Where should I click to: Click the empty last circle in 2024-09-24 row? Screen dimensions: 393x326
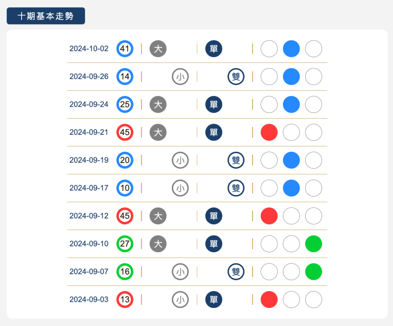click(x=314, y=104)
